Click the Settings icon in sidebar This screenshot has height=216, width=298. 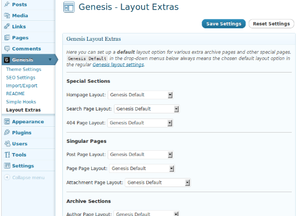click(x=7, y=166)
